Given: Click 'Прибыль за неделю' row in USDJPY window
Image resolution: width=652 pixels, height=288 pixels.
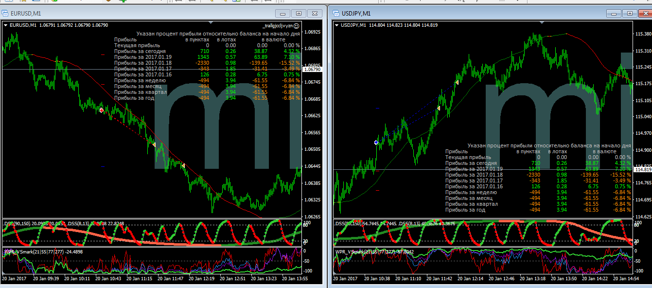Looking at the screenshot, I should coord(538,192).
